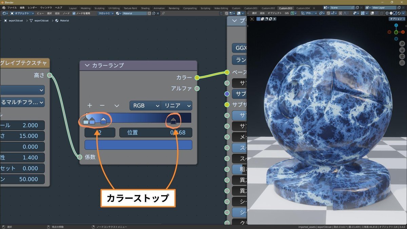Click the Blender logo menu icon

[x=3, y=8]
